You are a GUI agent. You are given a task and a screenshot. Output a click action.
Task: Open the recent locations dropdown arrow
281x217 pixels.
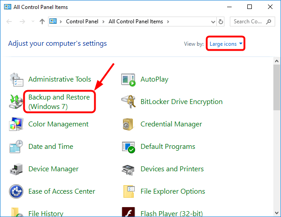pos(33,22)
